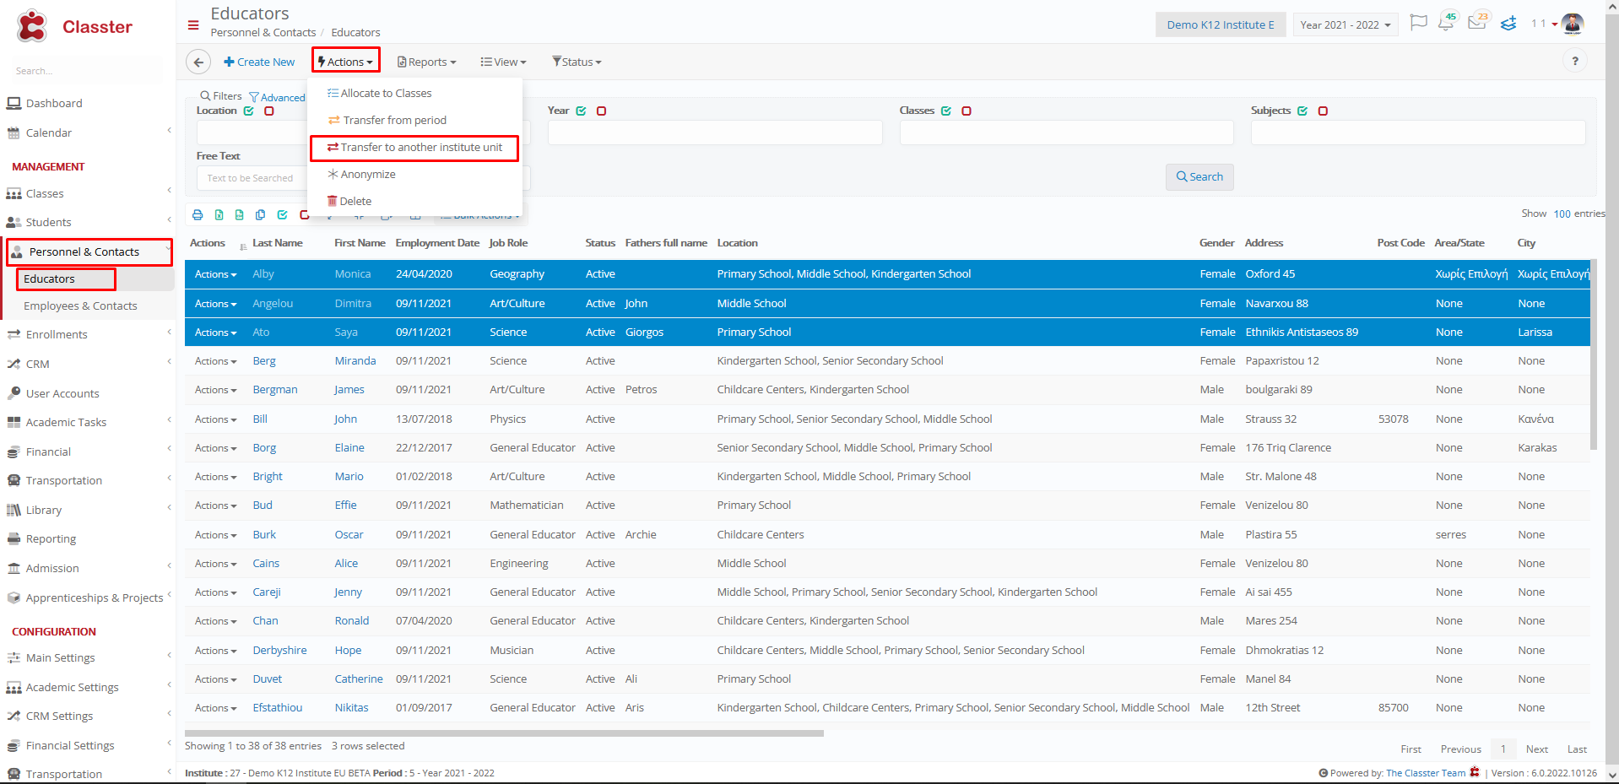The image size is (1619, 784).
Task: Click the Year filter input box
Action: (x=715, y=132)
